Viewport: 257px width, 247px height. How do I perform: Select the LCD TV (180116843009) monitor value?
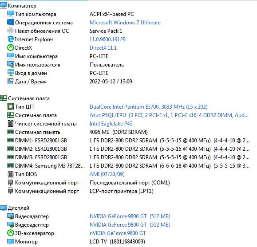pos(117,242)
